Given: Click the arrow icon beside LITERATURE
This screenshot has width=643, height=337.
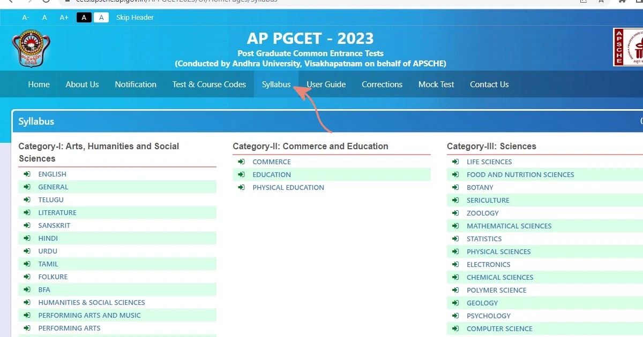Looking at the screenshot, I should point(27,212).
